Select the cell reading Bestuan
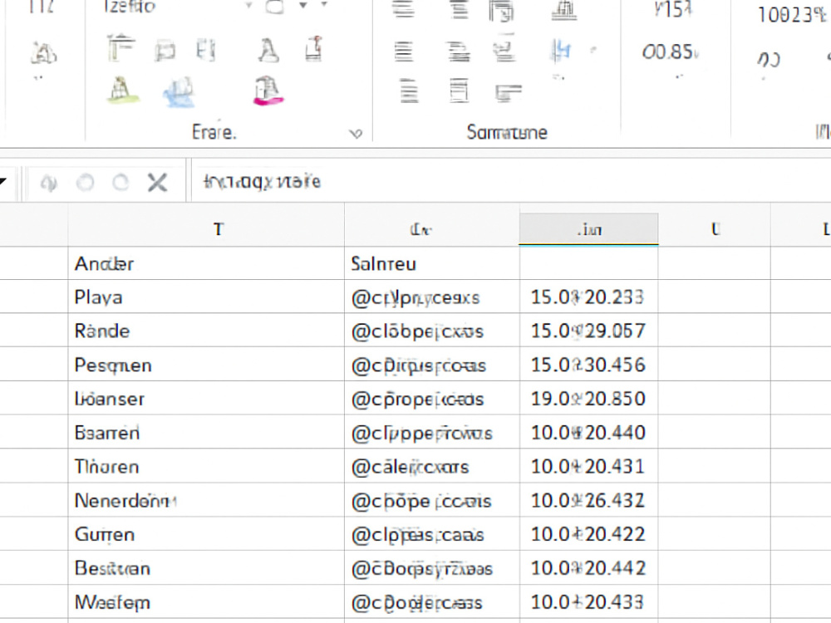 (206, 568)
